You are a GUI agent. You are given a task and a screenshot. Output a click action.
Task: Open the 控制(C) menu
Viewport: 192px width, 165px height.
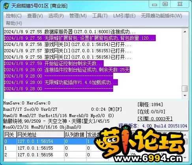[14, 16]
